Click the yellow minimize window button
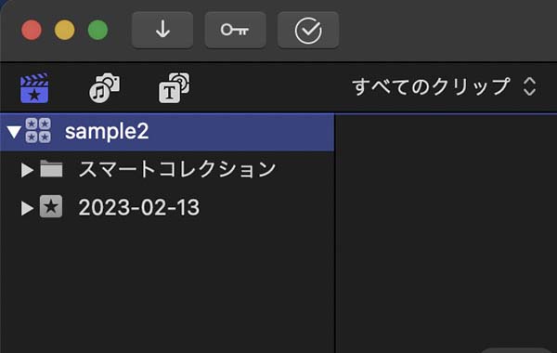The image size is (557, 353). click(x=65, y=30)
